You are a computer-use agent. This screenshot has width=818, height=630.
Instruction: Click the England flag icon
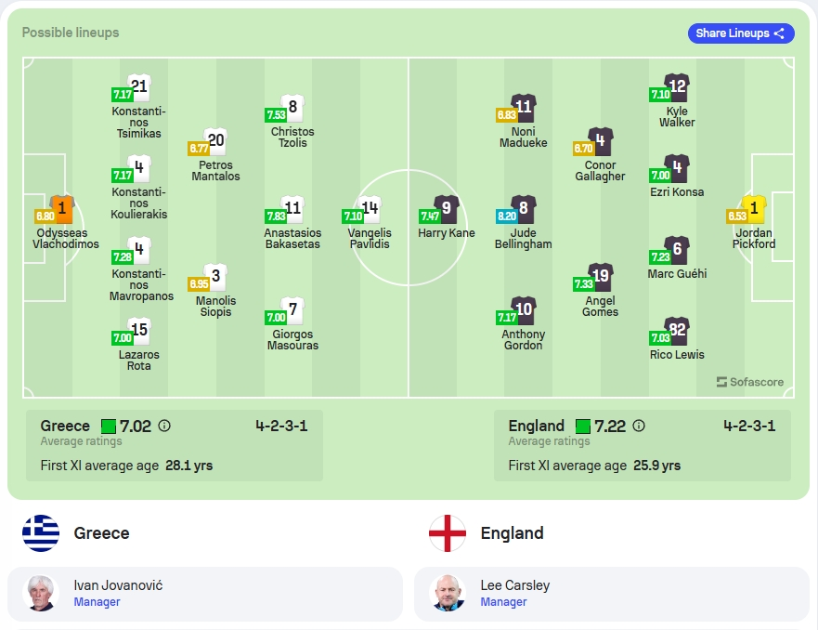[x=448, y=533]
